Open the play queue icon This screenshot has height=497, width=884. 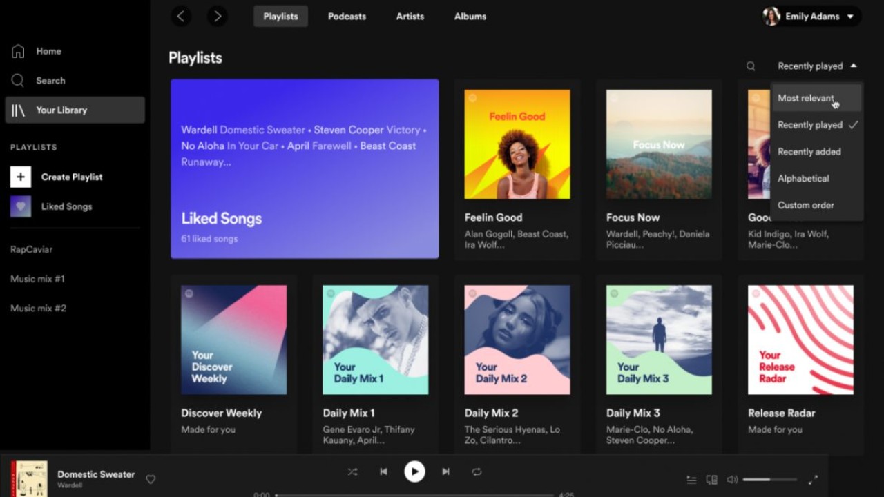[x=691, y=479]
